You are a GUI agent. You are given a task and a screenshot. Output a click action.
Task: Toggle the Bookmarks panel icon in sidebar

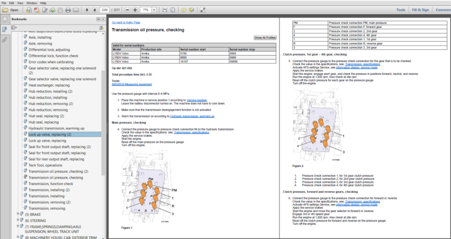5,29
